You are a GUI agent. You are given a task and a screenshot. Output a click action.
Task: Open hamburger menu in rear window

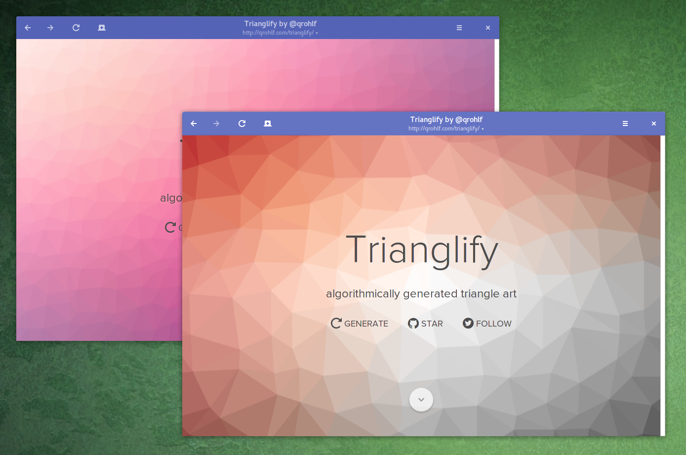click(459, 28)
